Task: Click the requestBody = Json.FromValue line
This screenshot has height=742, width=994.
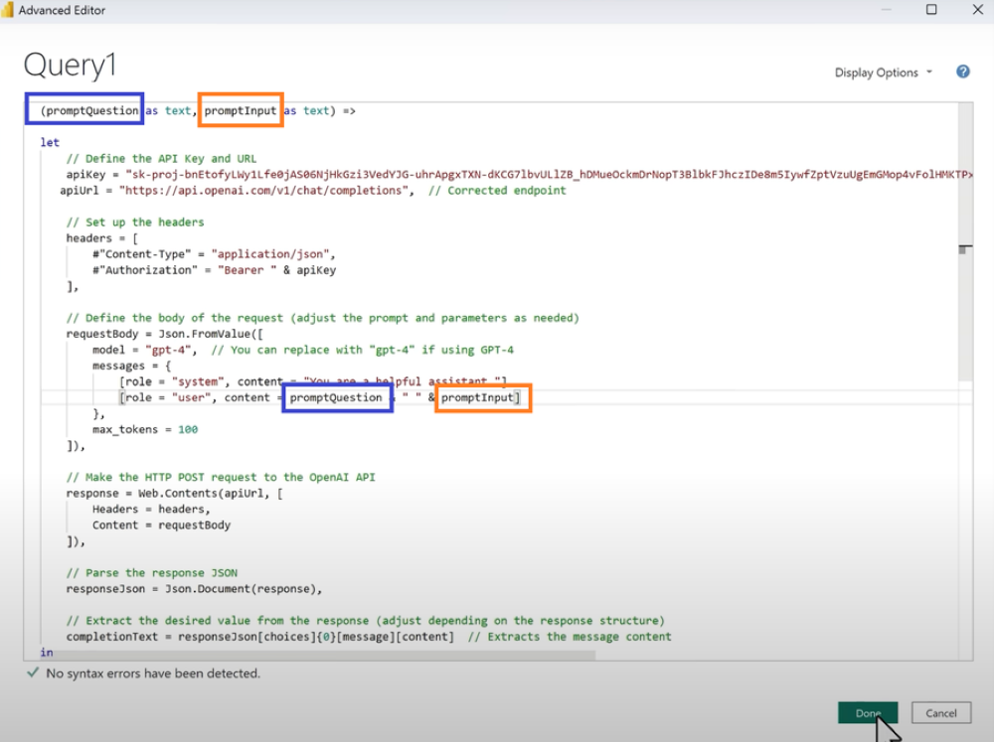Action: pos(165,334)
